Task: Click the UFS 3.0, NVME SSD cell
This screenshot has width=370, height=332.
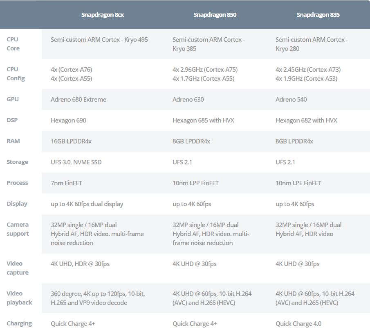Action: (76, 162)
